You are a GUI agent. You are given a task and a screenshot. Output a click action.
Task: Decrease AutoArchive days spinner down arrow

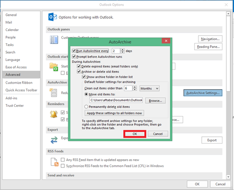123,52
